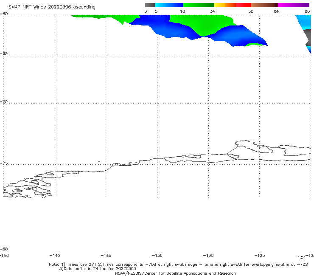314x276 pixels.
Task: Click the longitude label '-140'
Action: [106, 255]
